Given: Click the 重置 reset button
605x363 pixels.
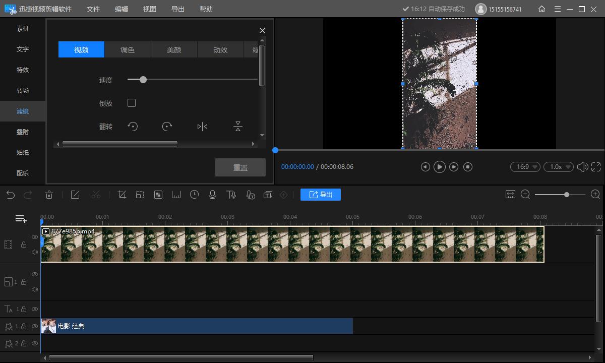Looking at the screenshot, I should (240, 167).
